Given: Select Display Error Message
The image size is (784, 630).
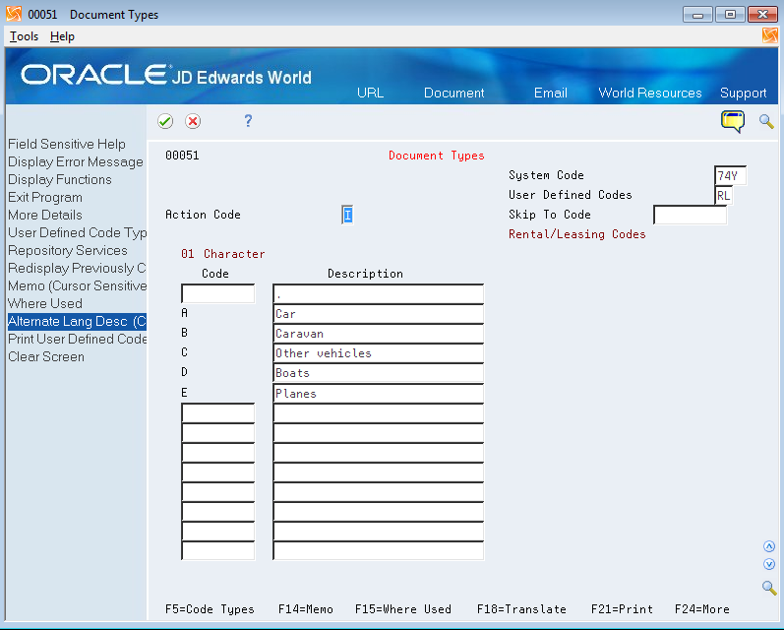Looking at the screenshot, I should (x=76, y=162).
